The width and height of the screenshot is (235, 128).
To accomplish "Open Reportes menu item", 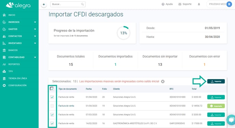I will [14, 64].
